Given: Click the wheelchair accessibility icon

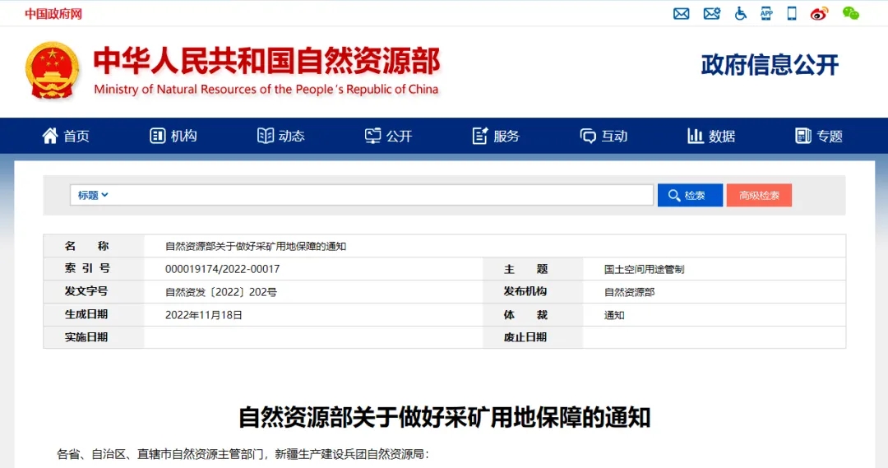Looking at the screenshot, I should 740,13.
